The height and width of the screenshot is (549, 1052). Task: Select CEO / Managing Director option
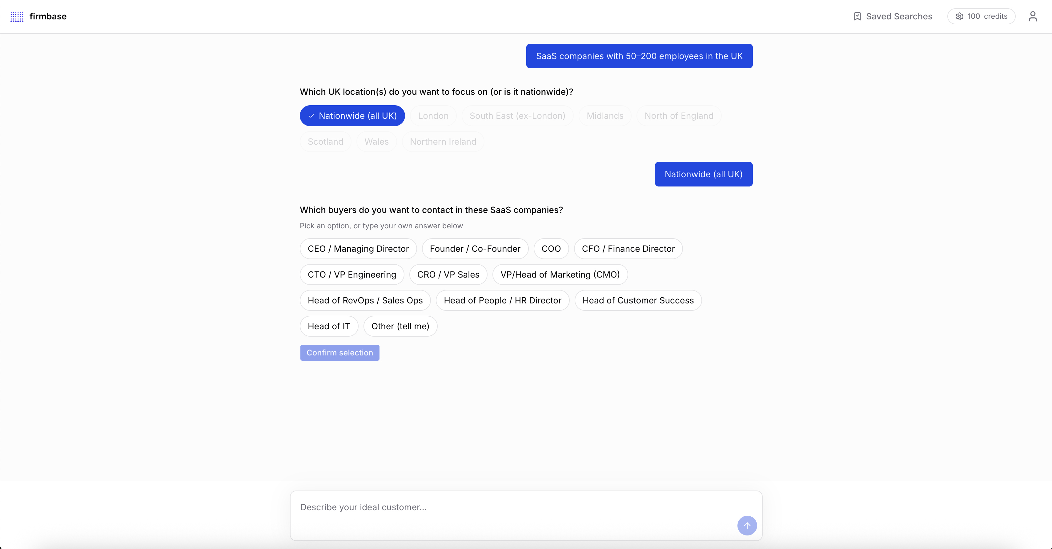click(358, 249)
